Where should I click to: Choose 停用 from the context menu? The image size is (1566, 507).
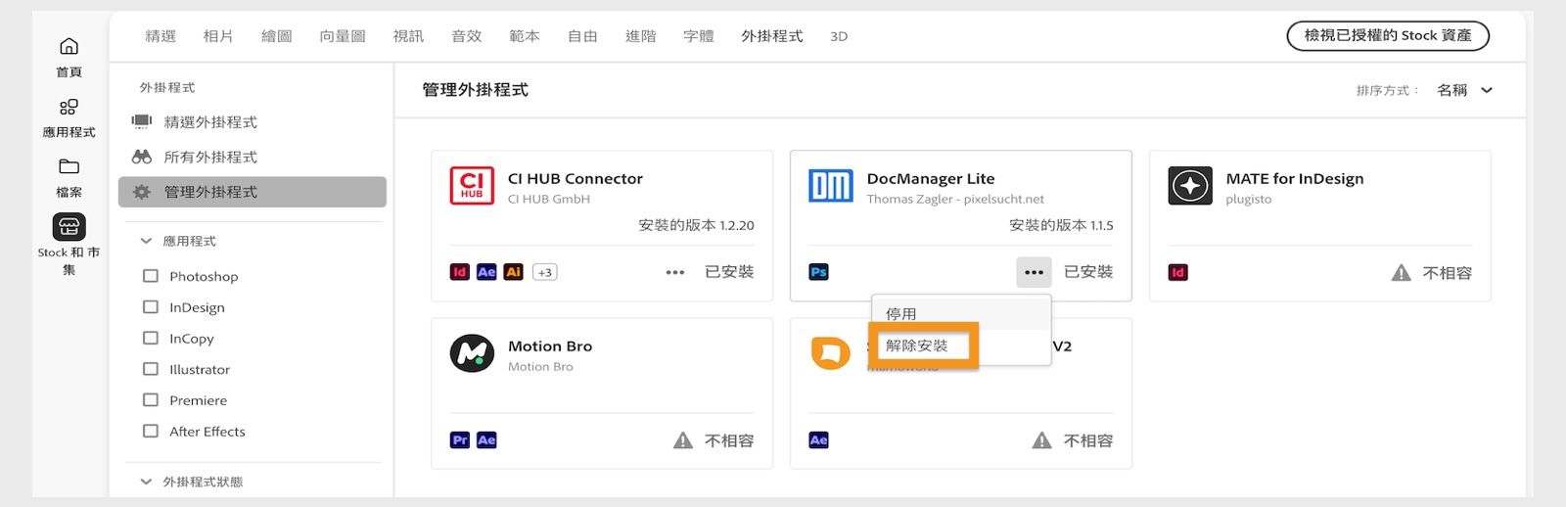pos(961,314)
